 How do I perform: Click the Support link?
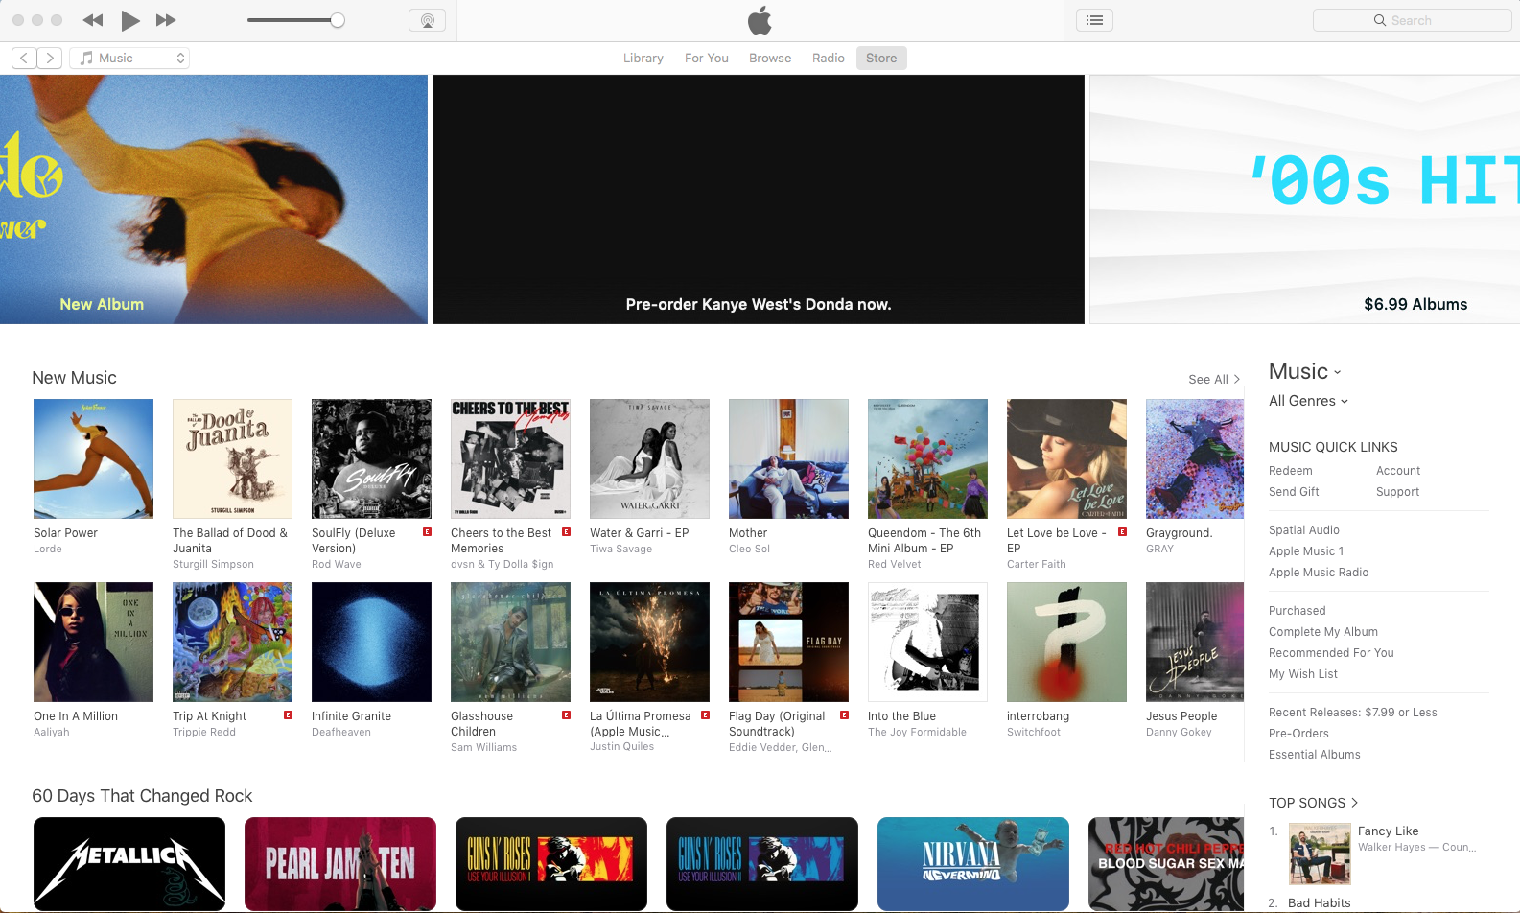pos(1397,492)
